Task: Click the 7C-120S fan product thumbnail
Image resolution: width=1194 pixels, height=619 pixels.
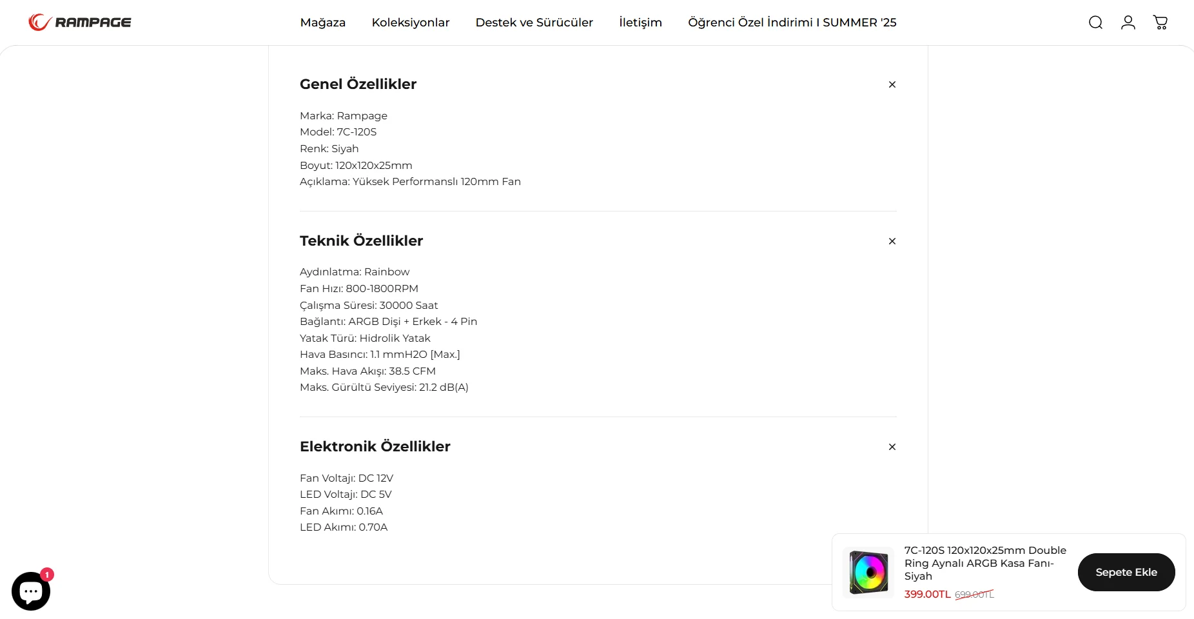Action: [868, 572]
